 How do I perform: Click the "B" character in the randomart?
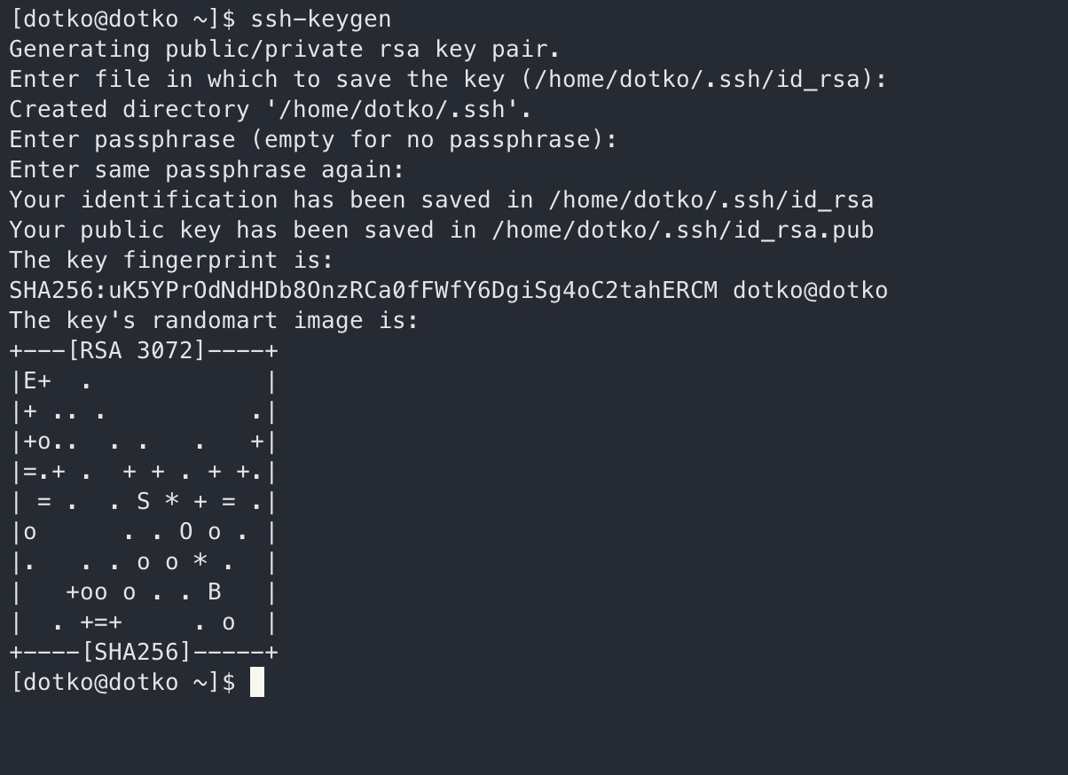[214, 591]
